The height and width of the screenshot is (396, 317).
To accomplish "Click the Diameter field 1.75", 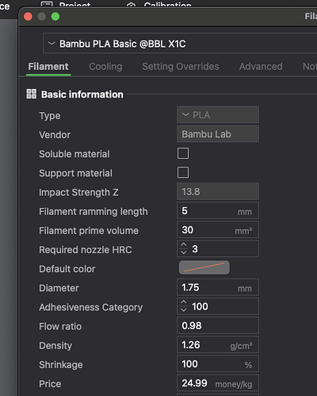I will (218, 287).
